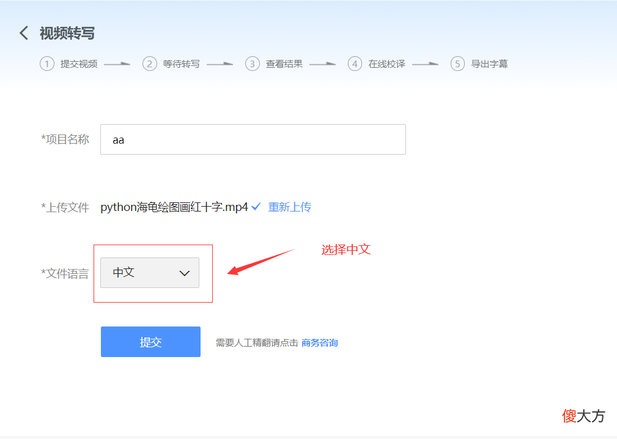Submit the form with 提交 button

(150, 342)
